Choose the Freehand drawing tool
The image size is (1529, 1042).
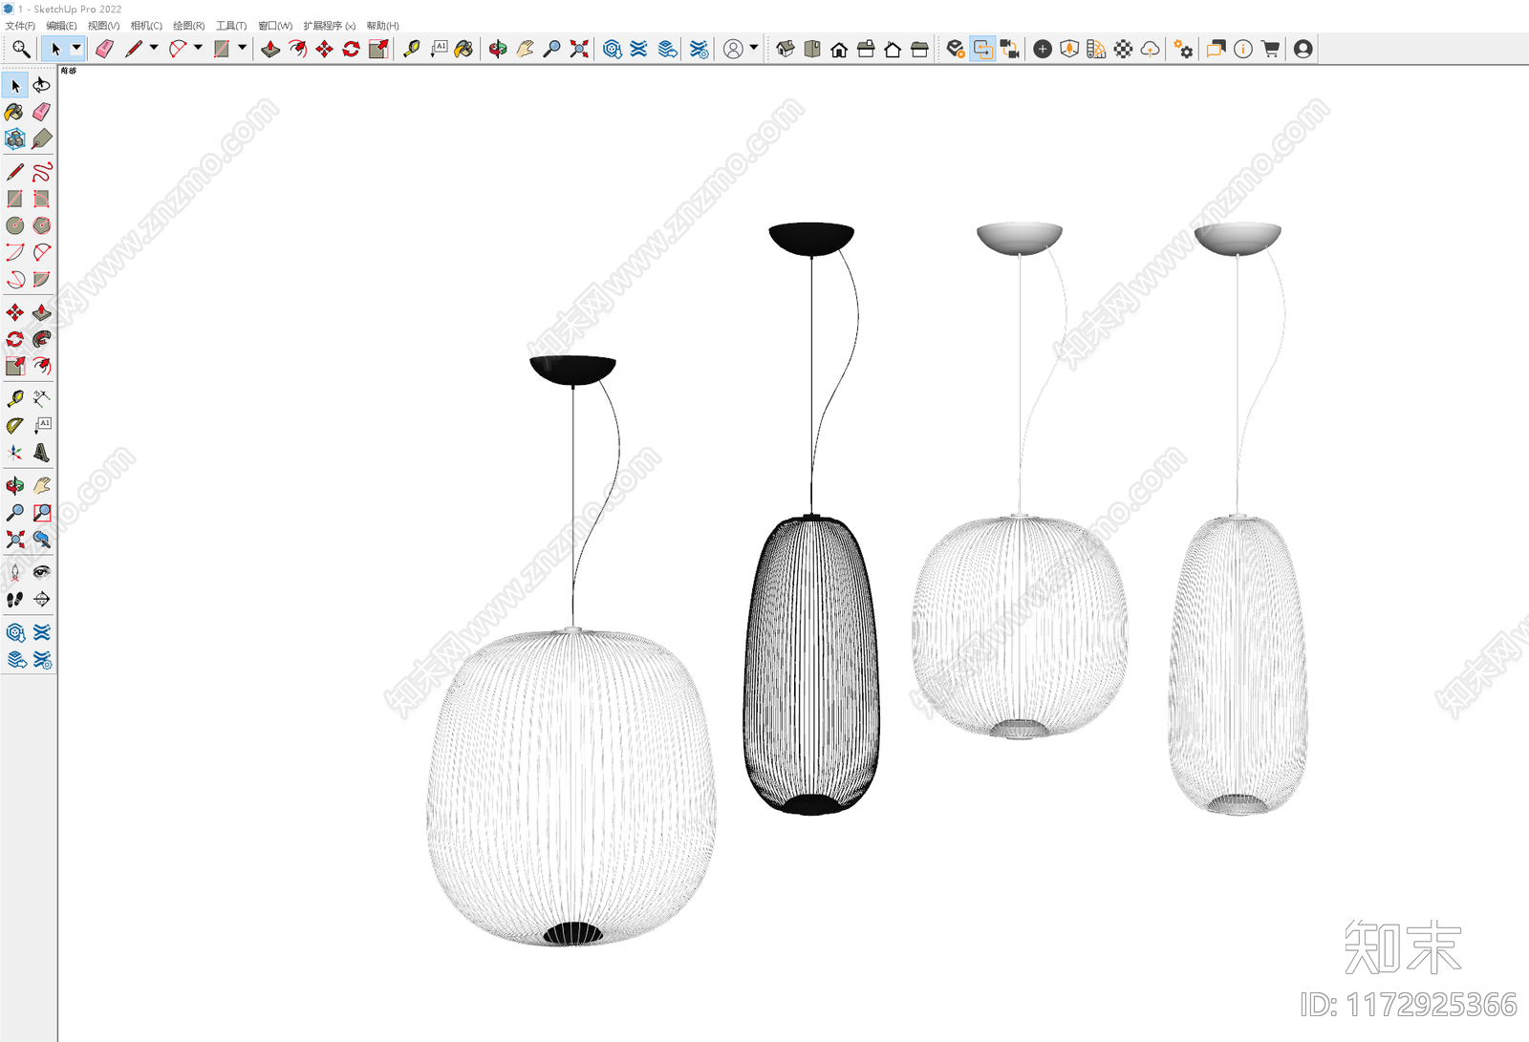tap(41, 172)
